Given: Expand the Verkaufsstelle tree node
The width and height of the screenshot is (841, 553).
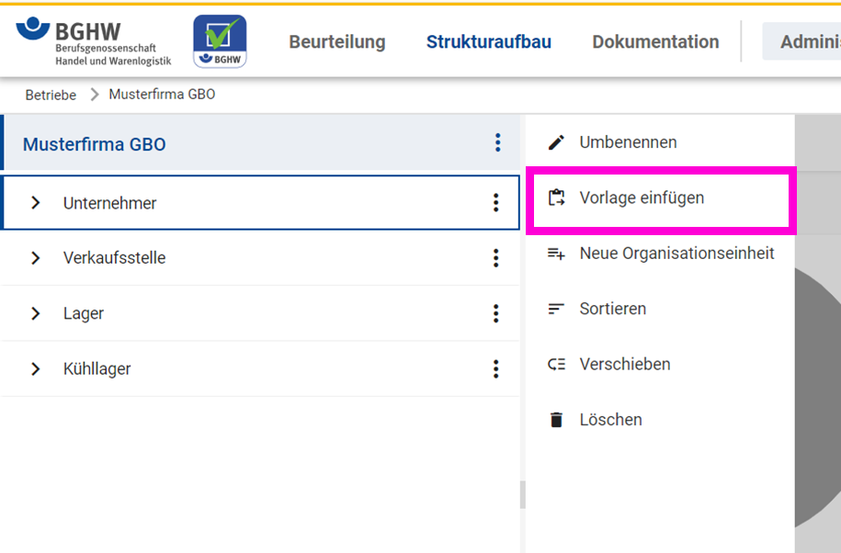Looking at the screenshot, I should pos(36,258).
